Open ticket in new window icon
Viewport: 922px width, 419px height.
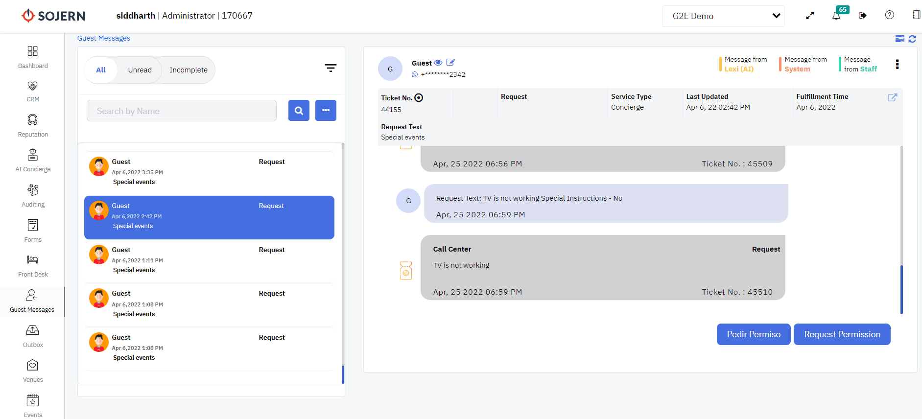(892, 97)
